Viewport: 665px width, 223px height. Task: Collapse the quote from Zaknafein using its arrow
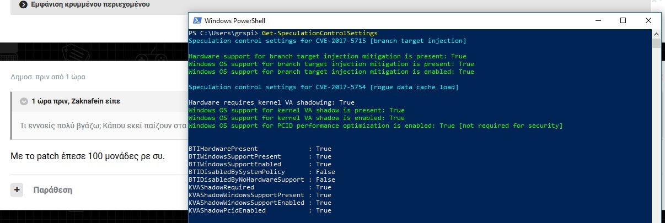23,102
